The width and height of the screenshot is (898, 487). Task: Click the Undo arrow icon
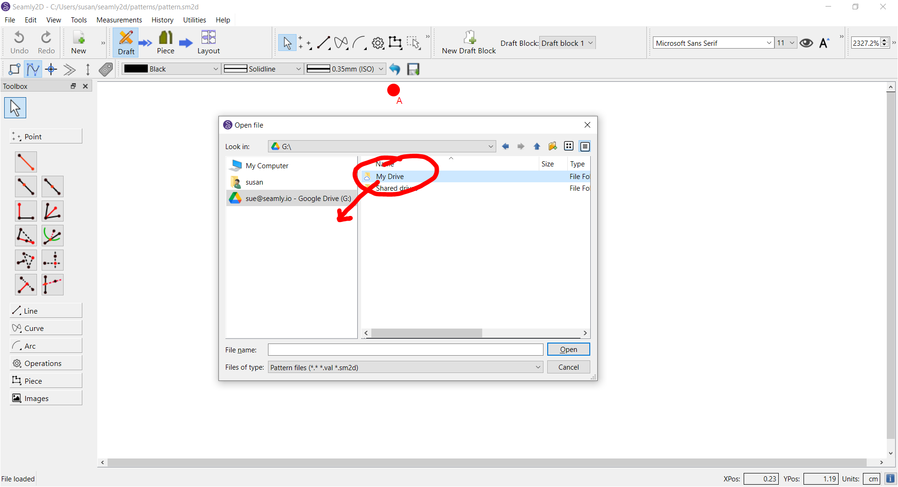19,38
